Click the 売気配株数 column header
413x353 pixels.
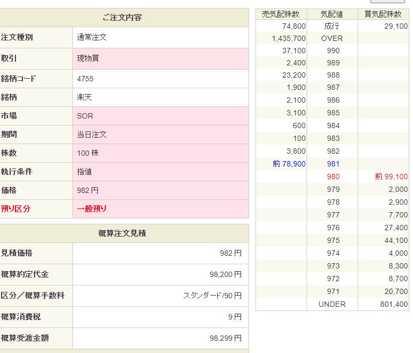[281, 14]
